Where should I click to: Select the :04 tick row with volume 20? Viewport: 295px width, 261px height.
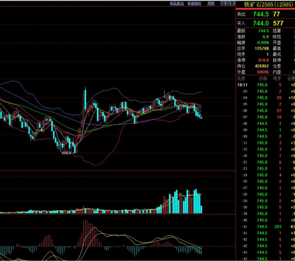coord(265,98)
